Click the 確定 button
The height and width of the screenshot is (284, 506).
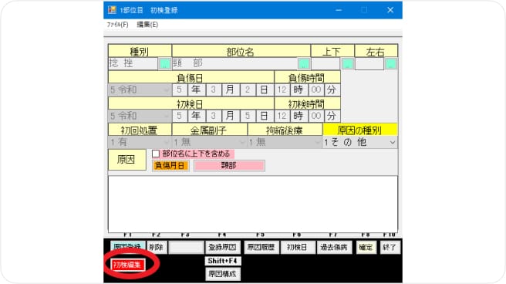click(x=366, y=247)
